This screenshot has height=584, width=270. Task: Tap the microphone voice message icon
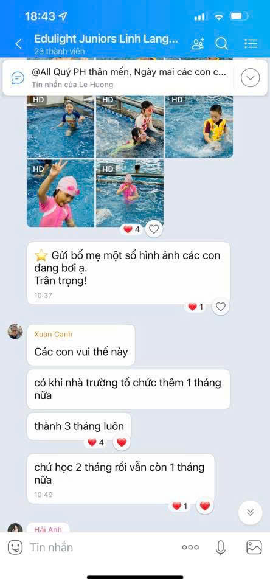[221, 547]
